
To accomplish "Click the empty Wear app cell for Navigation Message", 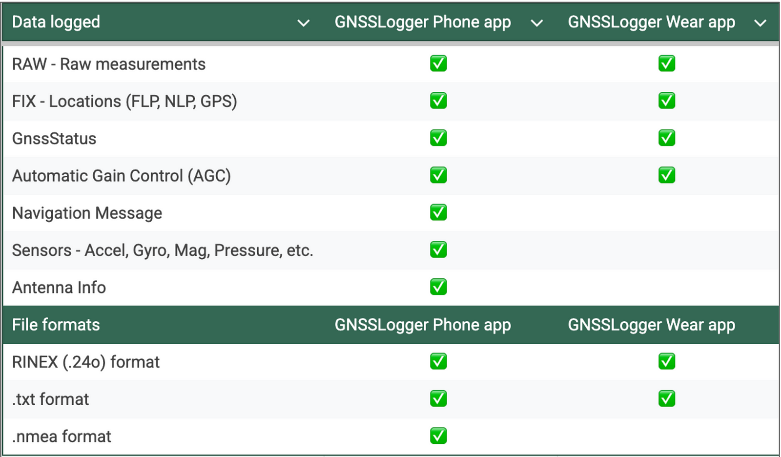I will [x=667, y=213].
